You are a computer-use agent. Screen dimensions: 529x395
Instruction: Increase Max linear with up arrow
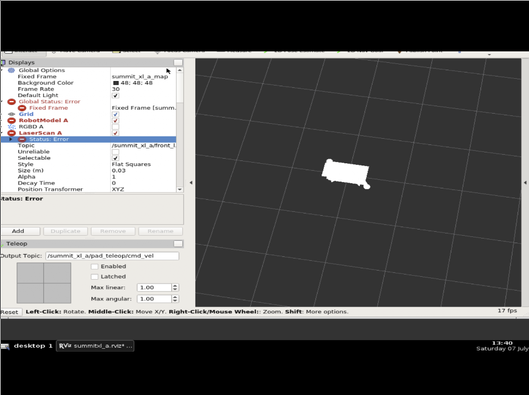175,285
